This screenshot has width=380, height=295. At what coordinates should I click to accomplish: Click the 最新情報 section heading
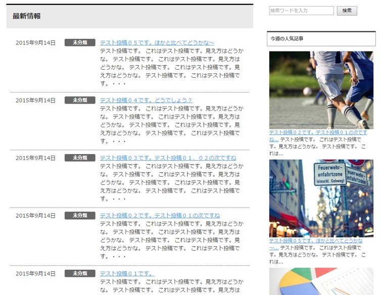pos(27,16)
